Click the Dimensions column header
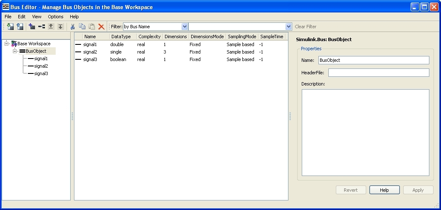This screenshot has height=210, width=441. 176,37
